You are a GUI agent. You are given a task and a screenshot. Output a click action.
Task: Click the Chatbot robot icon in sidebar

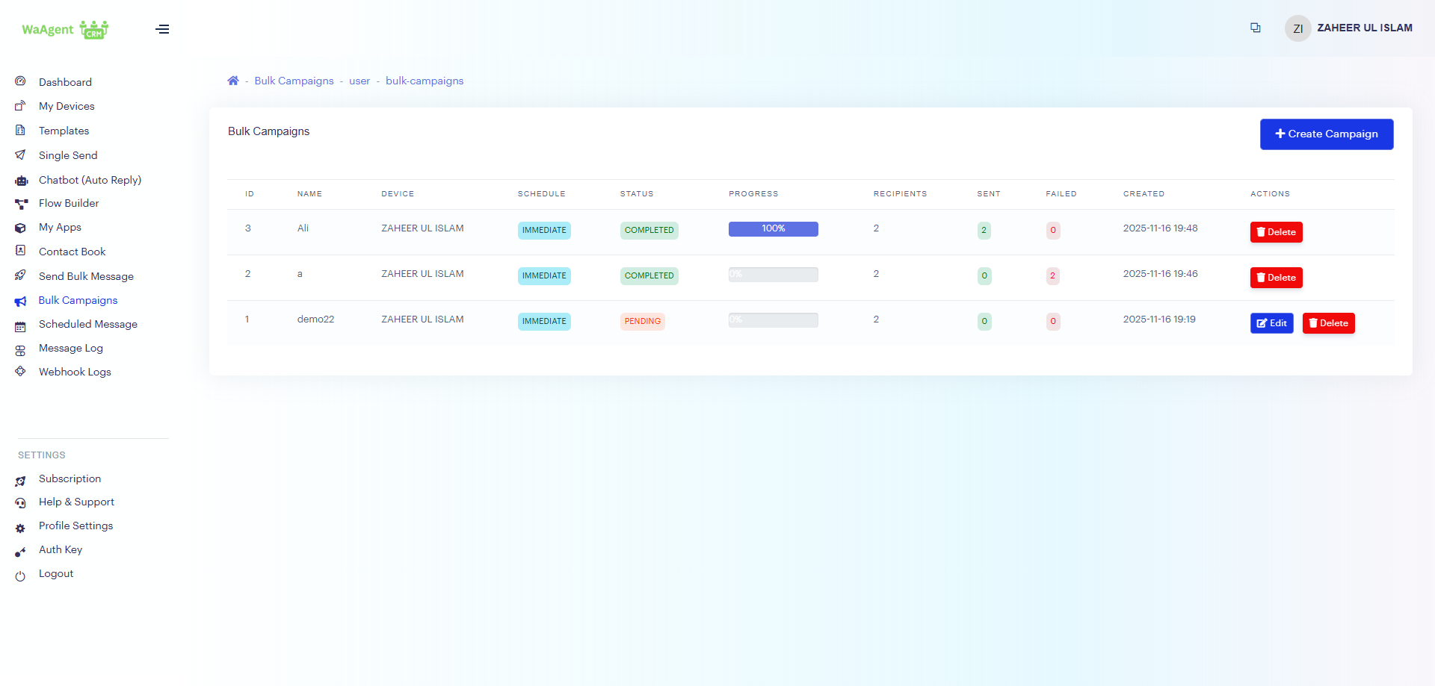(x=21, y=181)
